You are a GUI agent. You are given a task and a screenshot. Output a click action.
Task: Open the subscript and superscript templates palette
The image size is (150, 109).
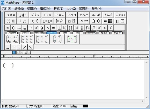click(x=35, y=21)
